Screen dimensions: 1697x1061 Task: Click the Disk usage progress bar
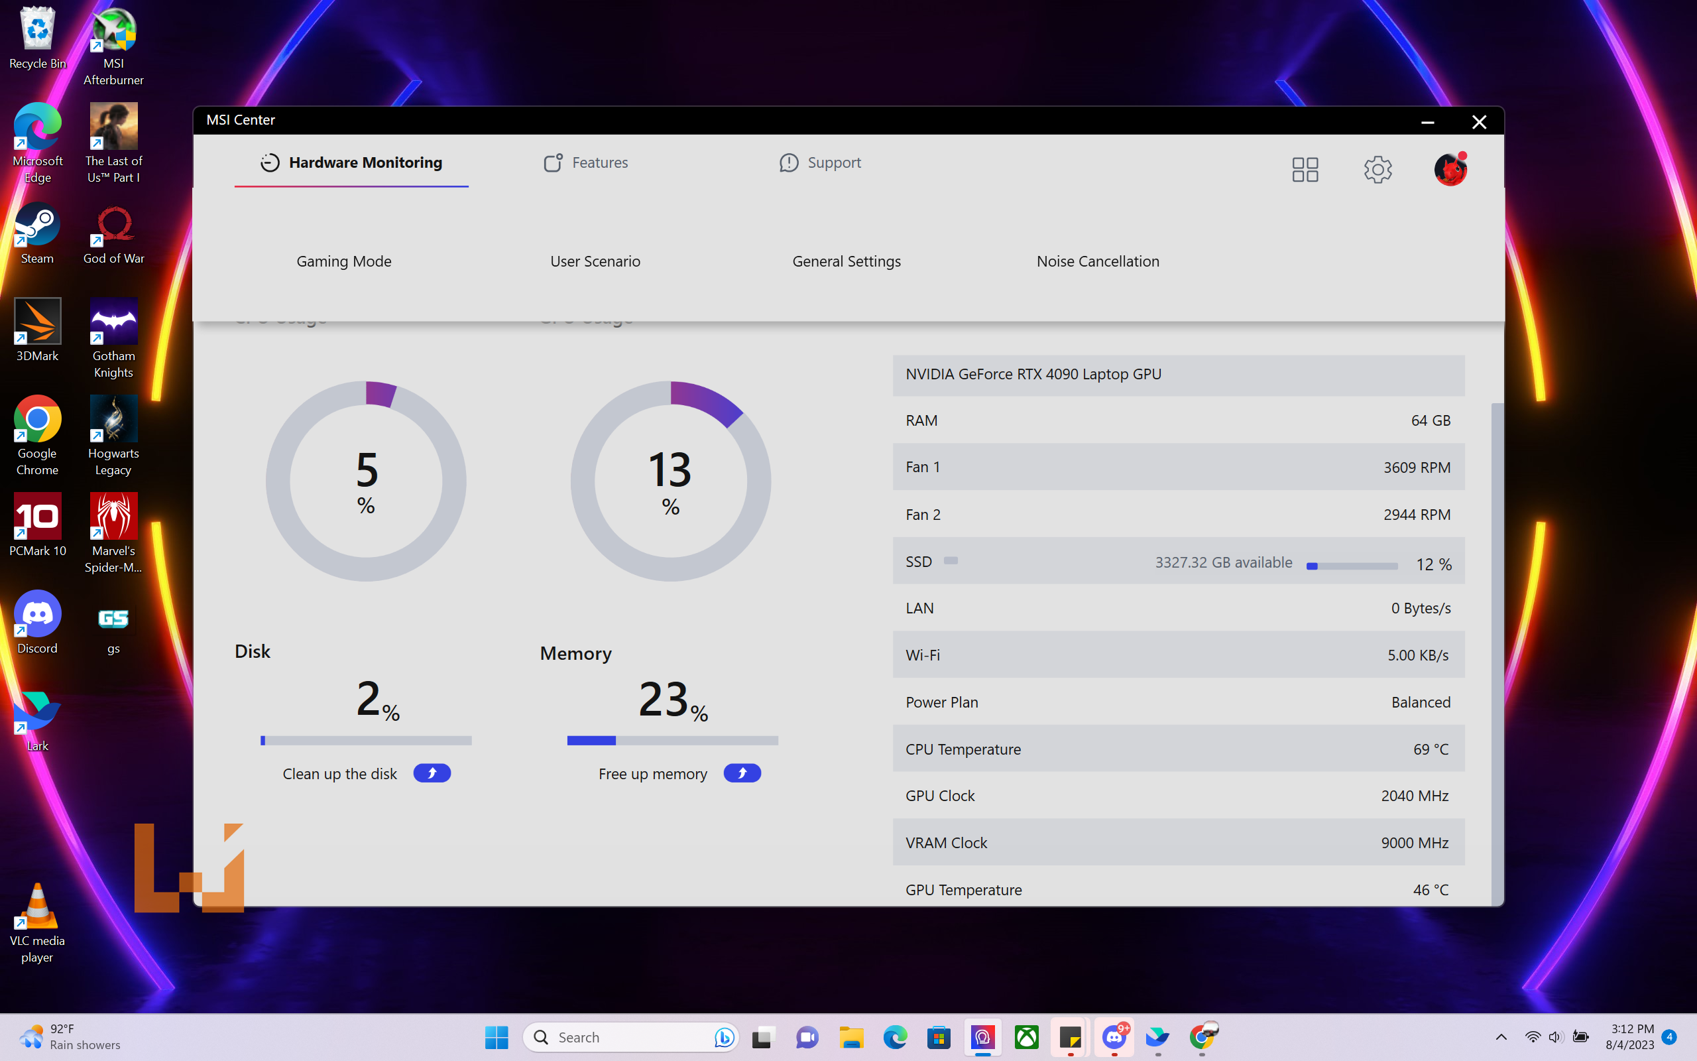coord(366,740)
